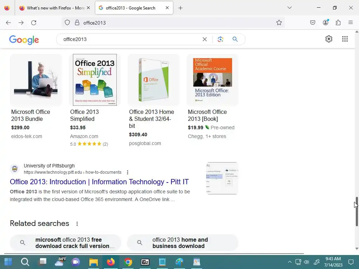Image resolution: width=359 pixels, height=269 pixels.
Task: Open the Firefox account icon
Action: pyautogui.click(x=326, y=22)
